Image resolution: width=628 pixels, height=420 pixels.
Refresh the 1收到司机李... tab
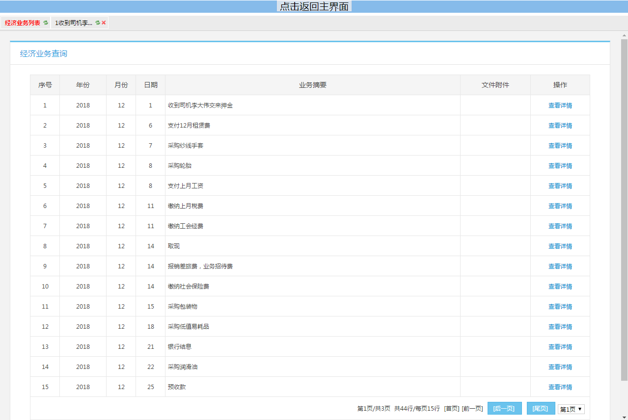point(98,23)
